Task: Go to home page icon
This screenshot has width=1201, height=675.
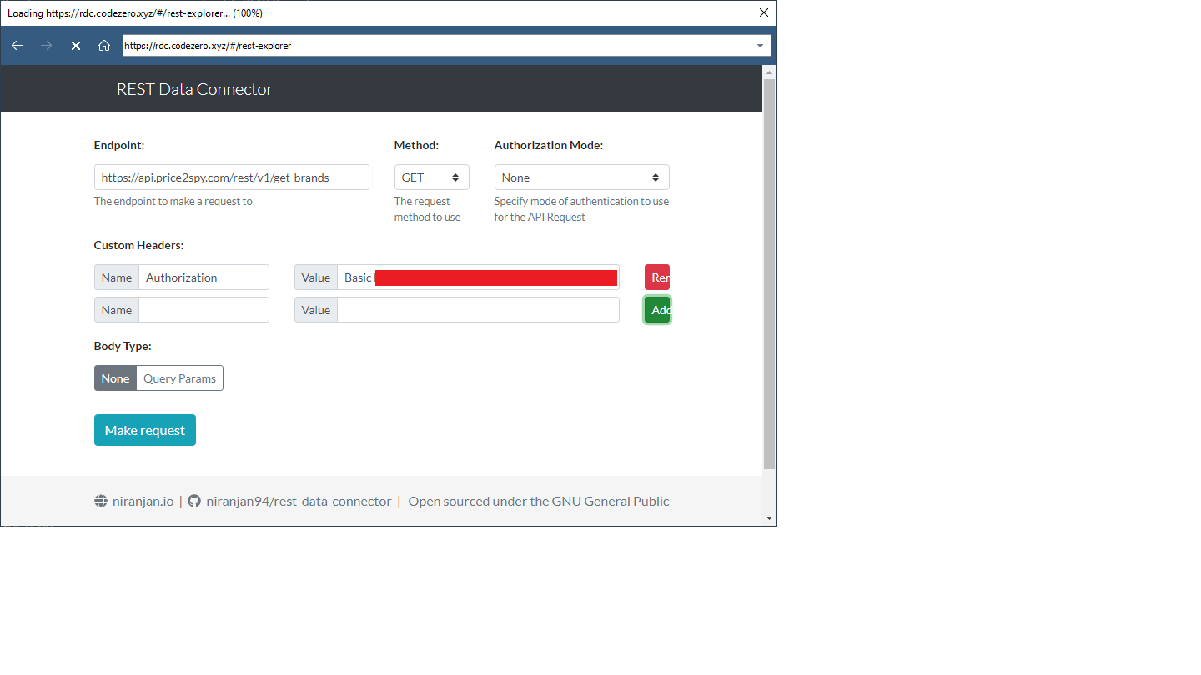Action: click(x=104, y=46)
